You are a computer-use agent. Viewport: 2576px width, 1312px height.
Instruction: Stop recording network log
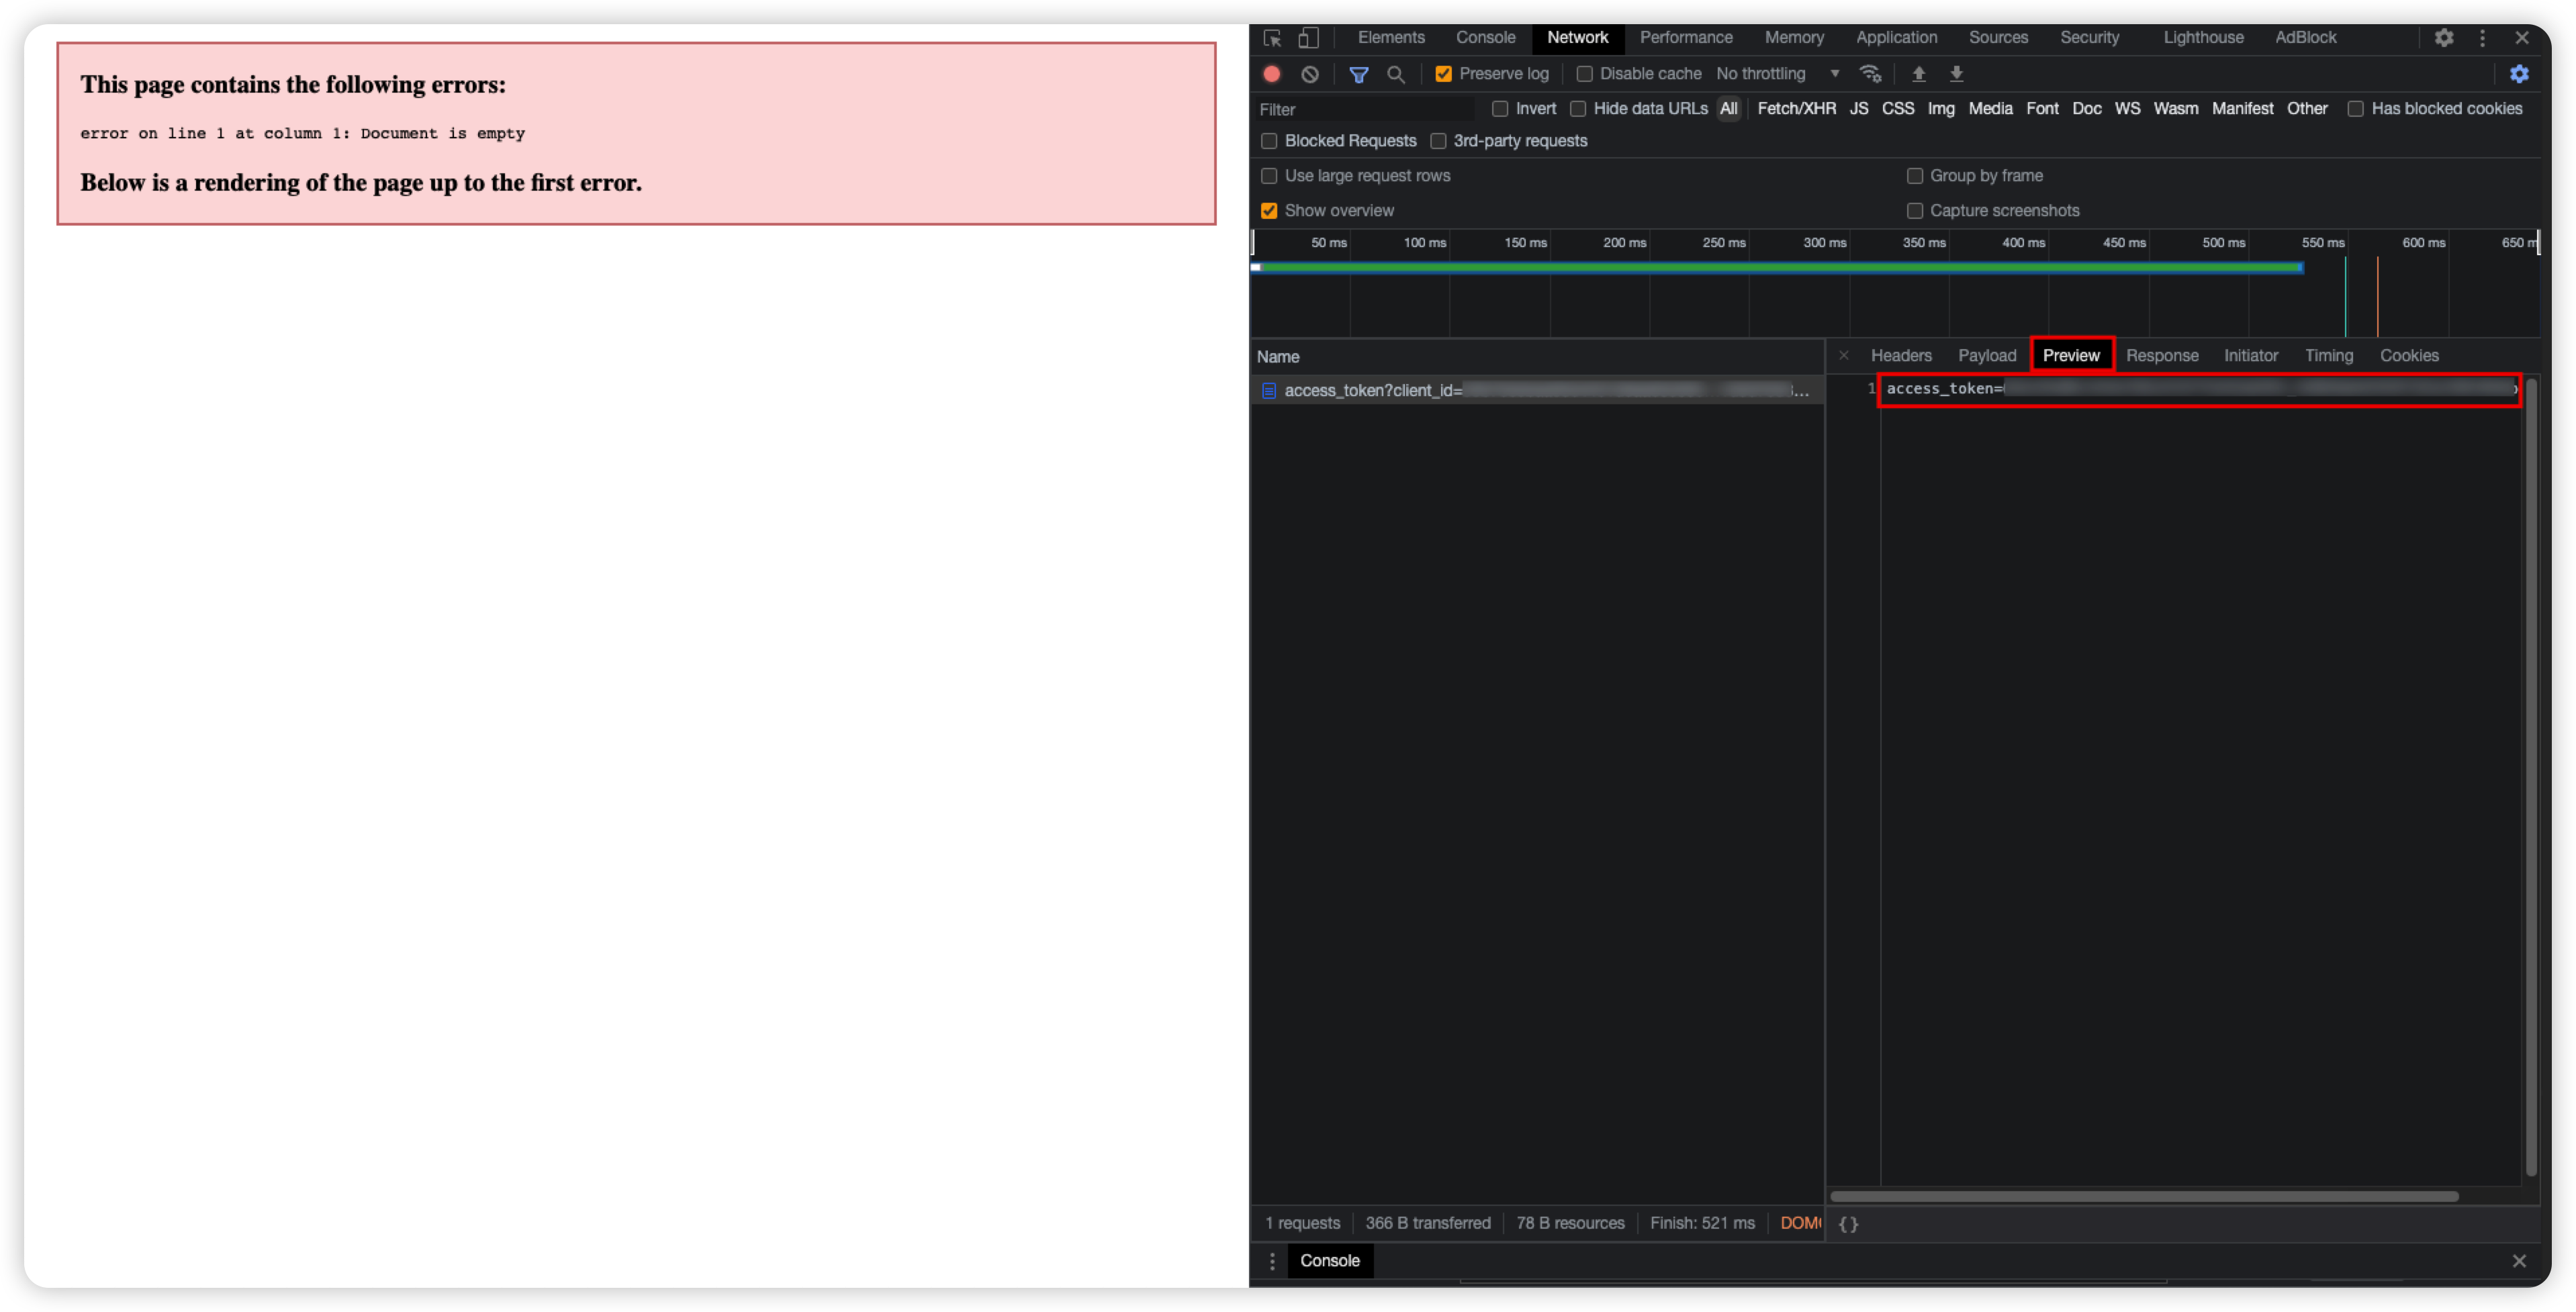[1272, 74]
